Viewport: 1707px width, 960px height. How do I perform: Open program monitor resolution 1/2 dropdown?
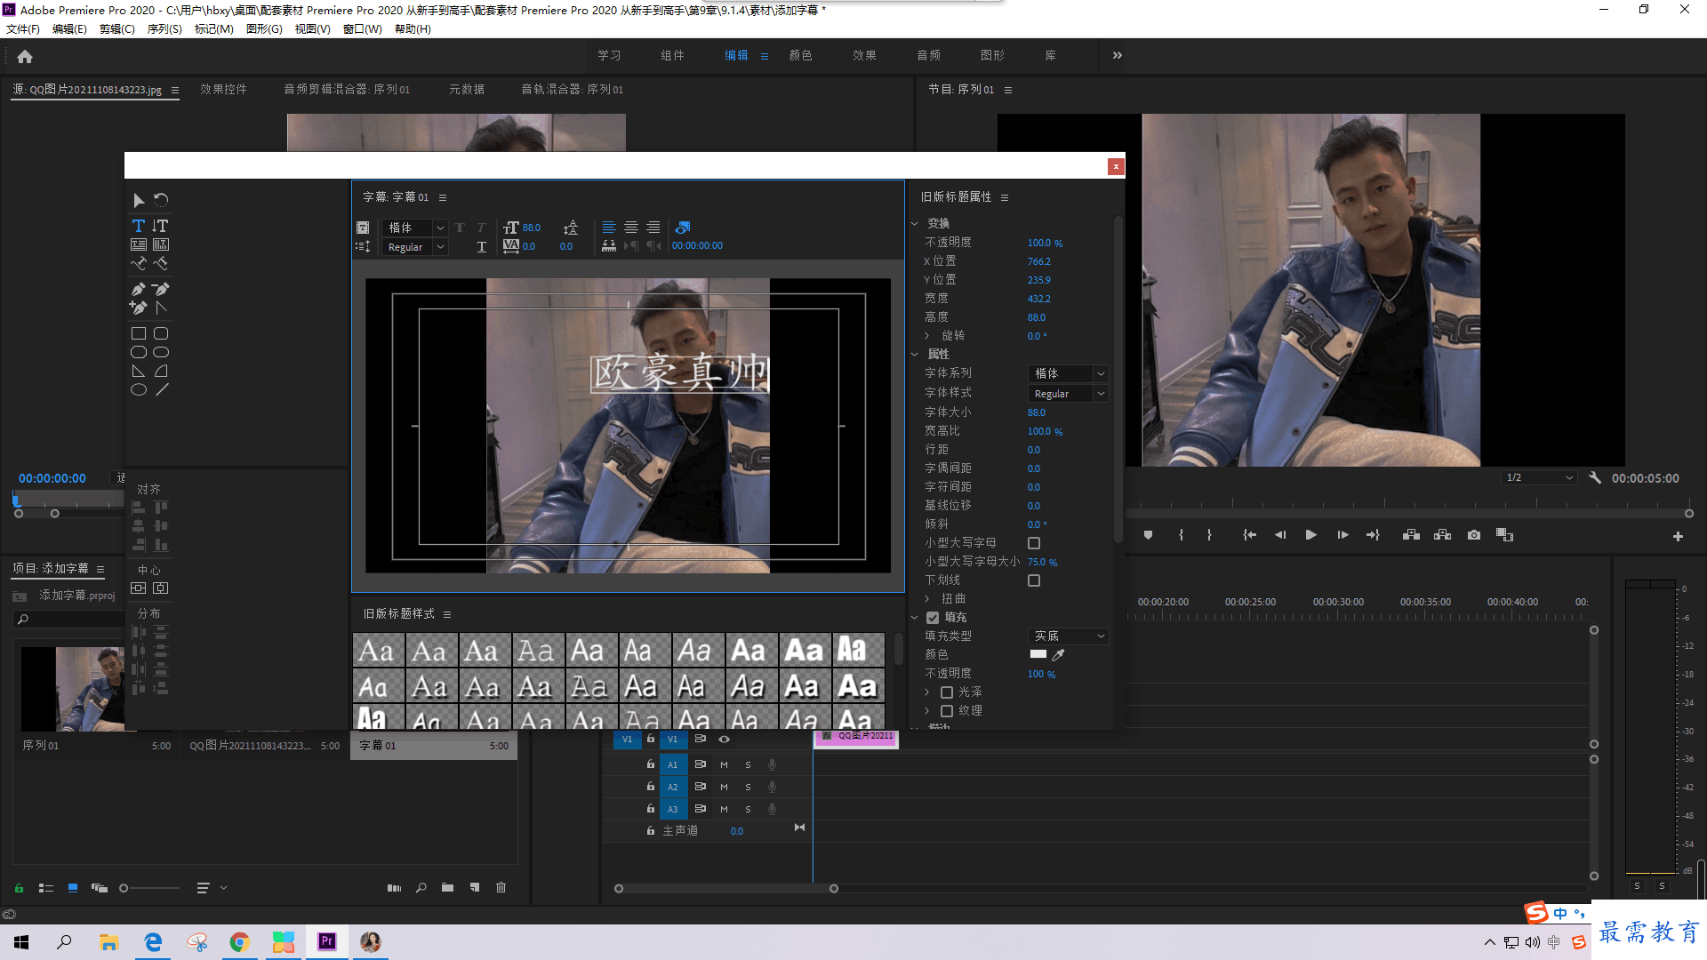point(1539,478)
